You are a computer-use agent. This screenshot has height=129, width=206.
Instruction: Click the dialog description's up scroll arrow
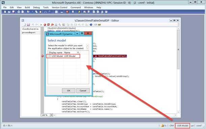87,45
